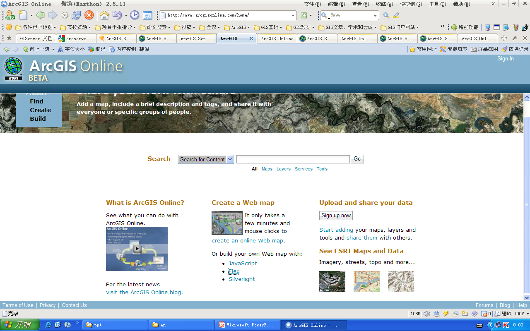Go to the Home page icon
Screen dimensions: 530x331
click(x=104, y=15)
